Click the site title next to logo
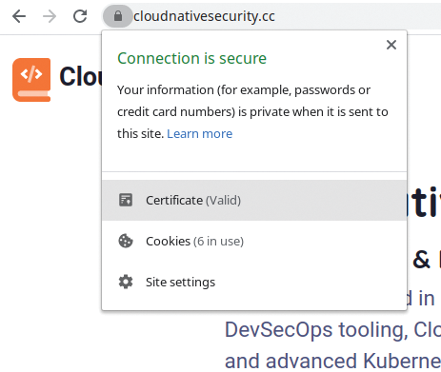Screen dimensions: 441x372 point(81,76)
